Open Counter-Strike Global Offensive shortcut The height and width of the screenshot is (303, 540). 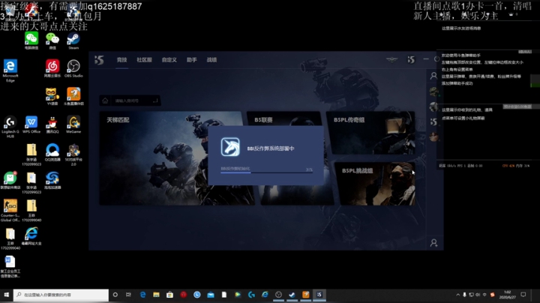pyautogui.click(x=10, y=211)
